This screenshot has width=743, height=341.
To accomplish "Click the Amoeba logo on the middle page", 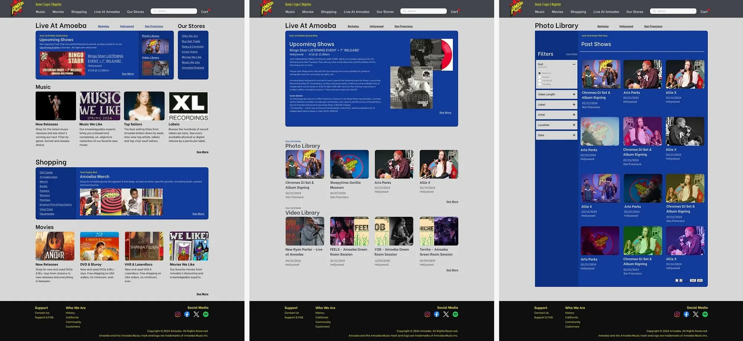I will tap(267, 8).
